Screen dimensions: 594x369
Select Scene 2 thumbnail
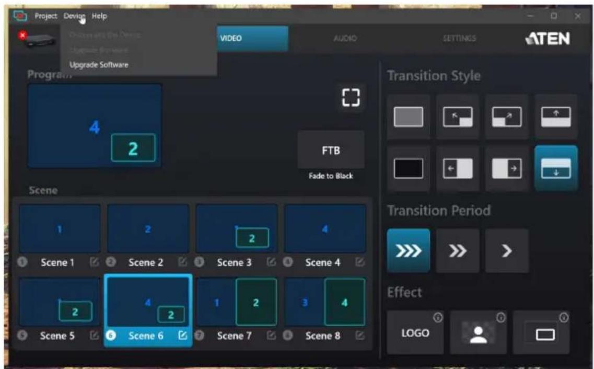pos(148,229)
